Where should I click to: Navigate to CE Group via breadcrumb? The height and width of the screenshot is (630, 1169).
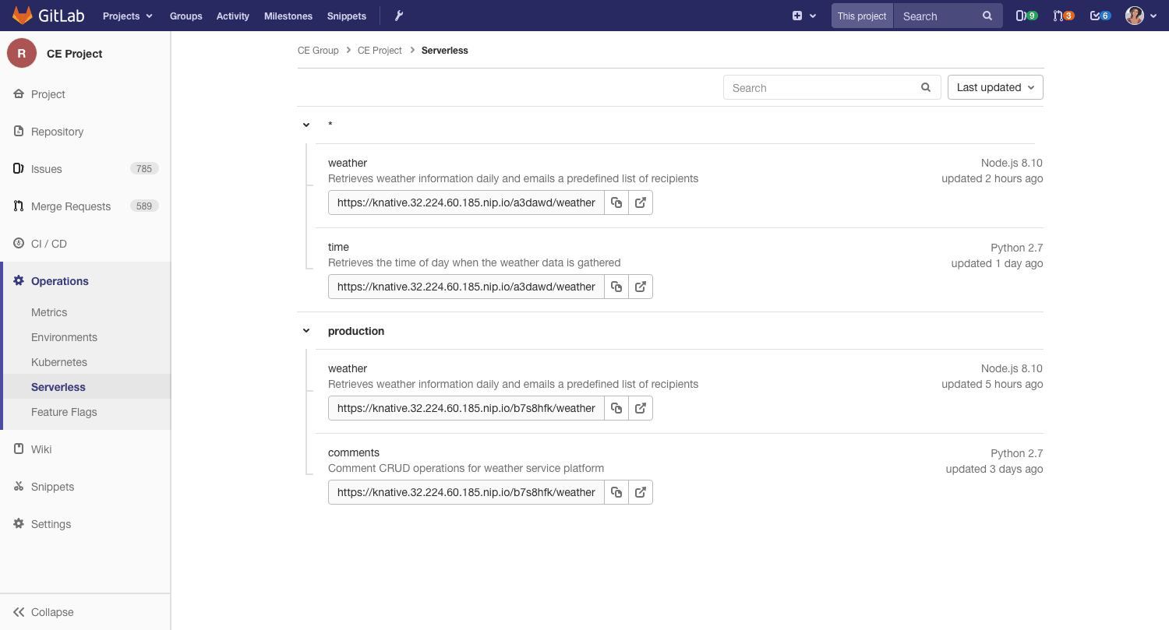(318, 50)
